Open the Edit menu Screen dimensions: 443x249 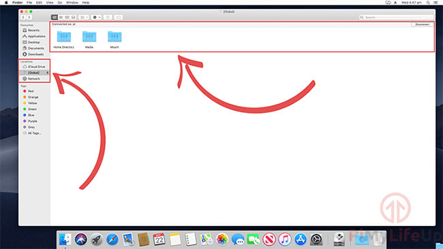coord(39,3)
